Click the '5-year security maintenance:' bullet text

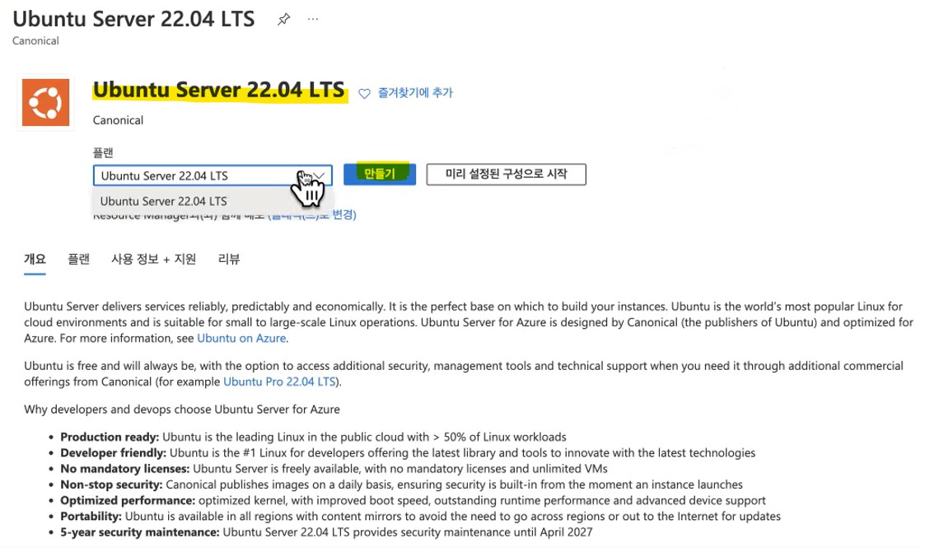(x=140, y=532)
